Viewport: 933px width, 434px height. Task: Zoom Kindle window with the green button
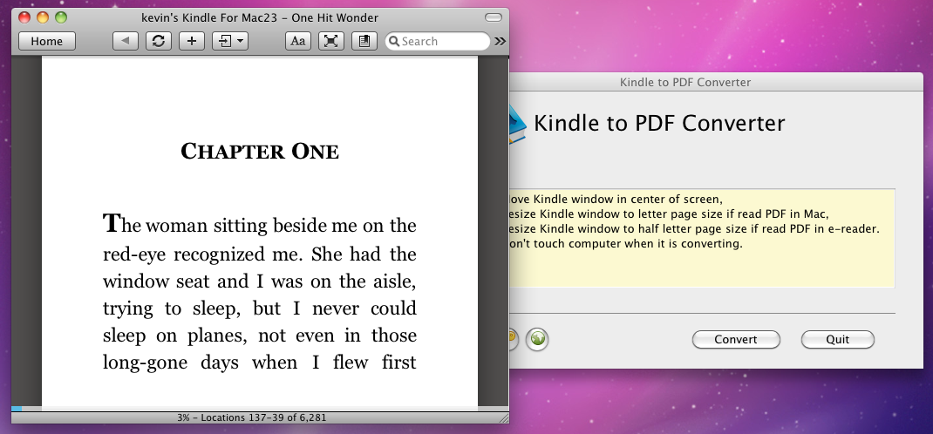[61, 17]
